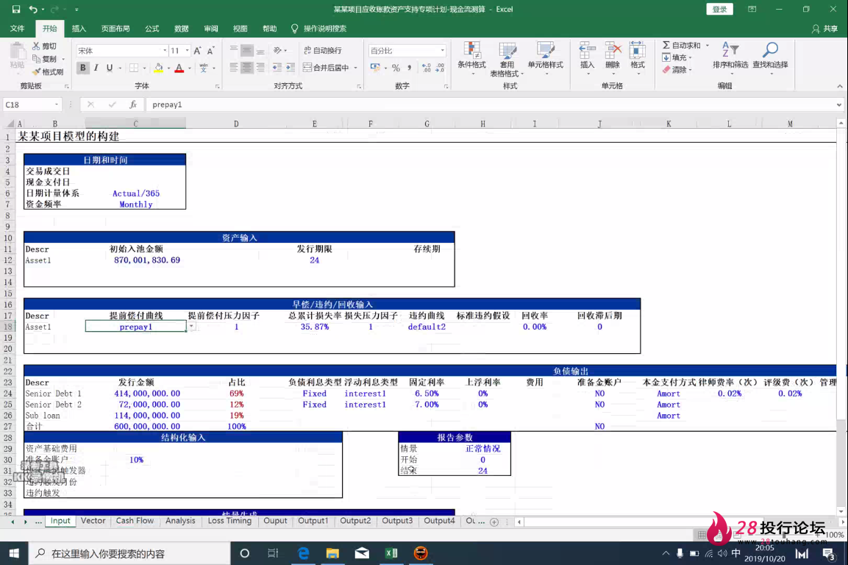The image size is (848, 565).
Task: Decrease the cell indent
Action: coord(277,68)
